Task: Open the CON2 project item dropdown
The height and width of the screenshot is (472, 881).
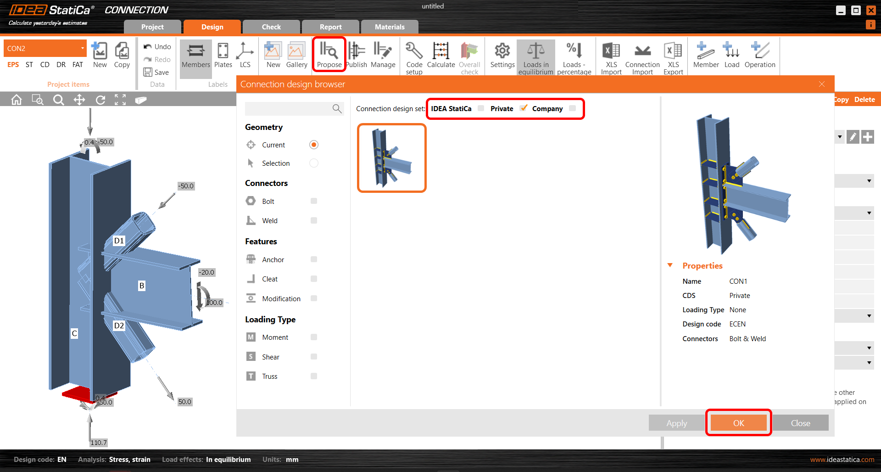Action: coord(82,48)
